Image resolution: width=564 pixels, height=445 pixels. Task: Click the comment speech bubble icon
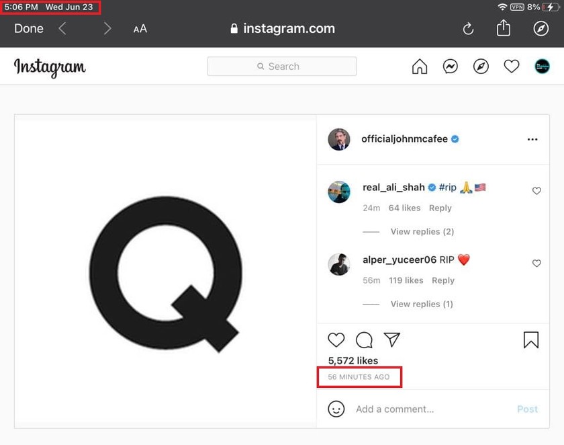[364, 340]
